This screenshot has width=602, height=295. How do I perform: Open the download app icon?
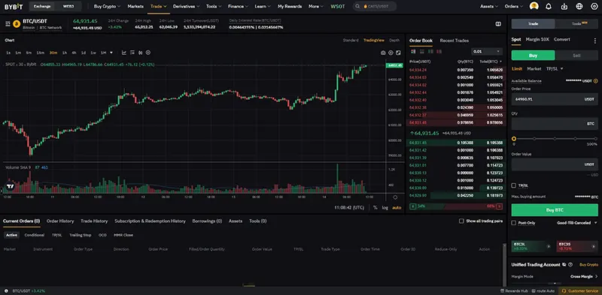coord(564,7)
